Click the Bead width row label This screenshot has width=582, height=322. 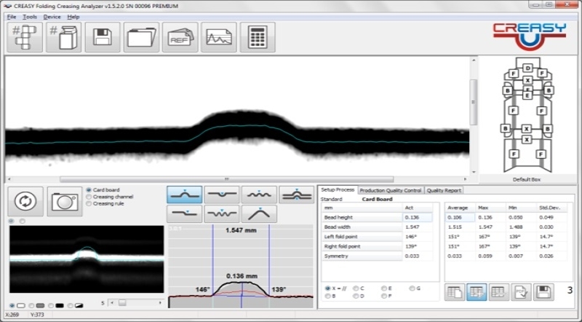(362, 227)
